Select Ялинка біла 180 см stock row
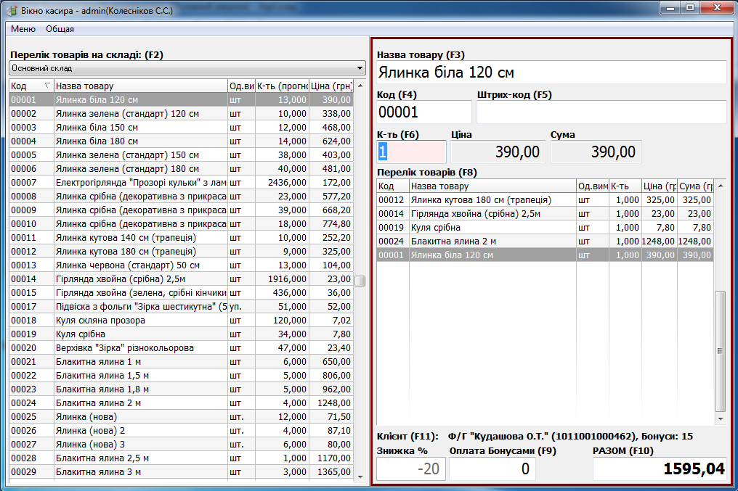Image resolution: width=738 pixels, height=491 pixels. coord(140,141)
